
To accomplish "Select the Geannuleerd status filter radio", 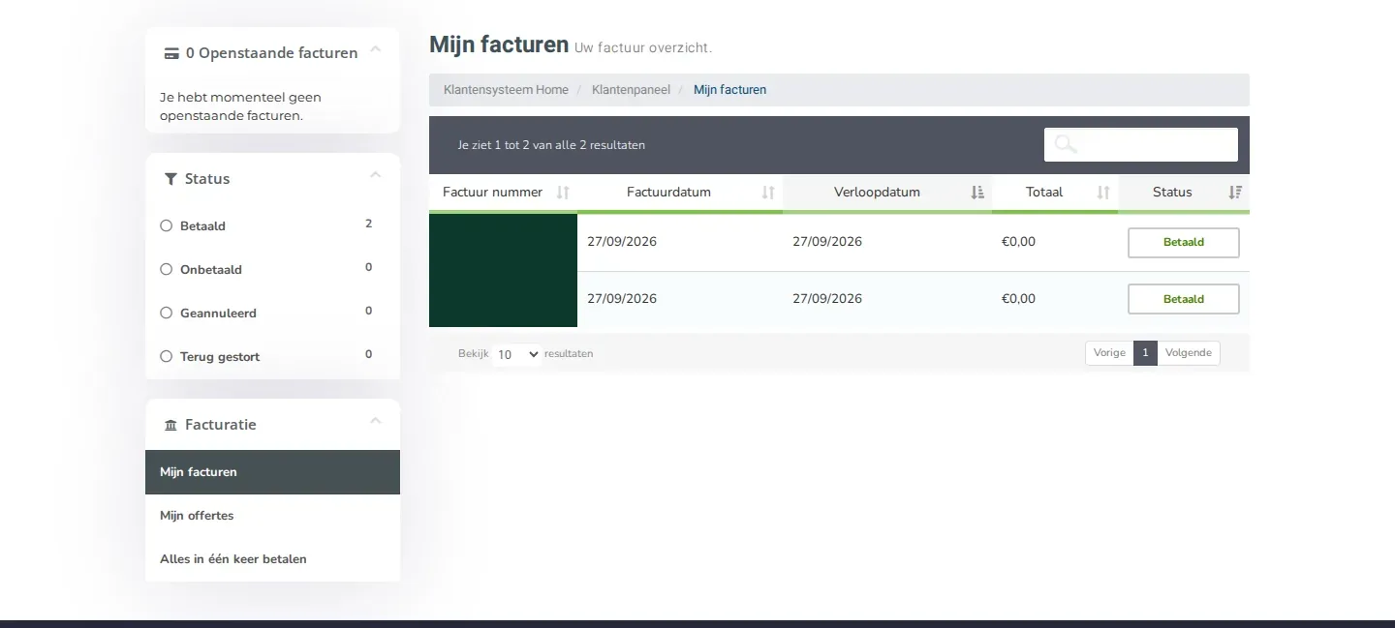I will [166, 313].
